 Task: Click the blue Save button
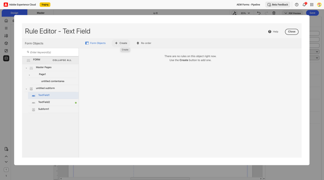pyautogui.click(x=312, y=13)
